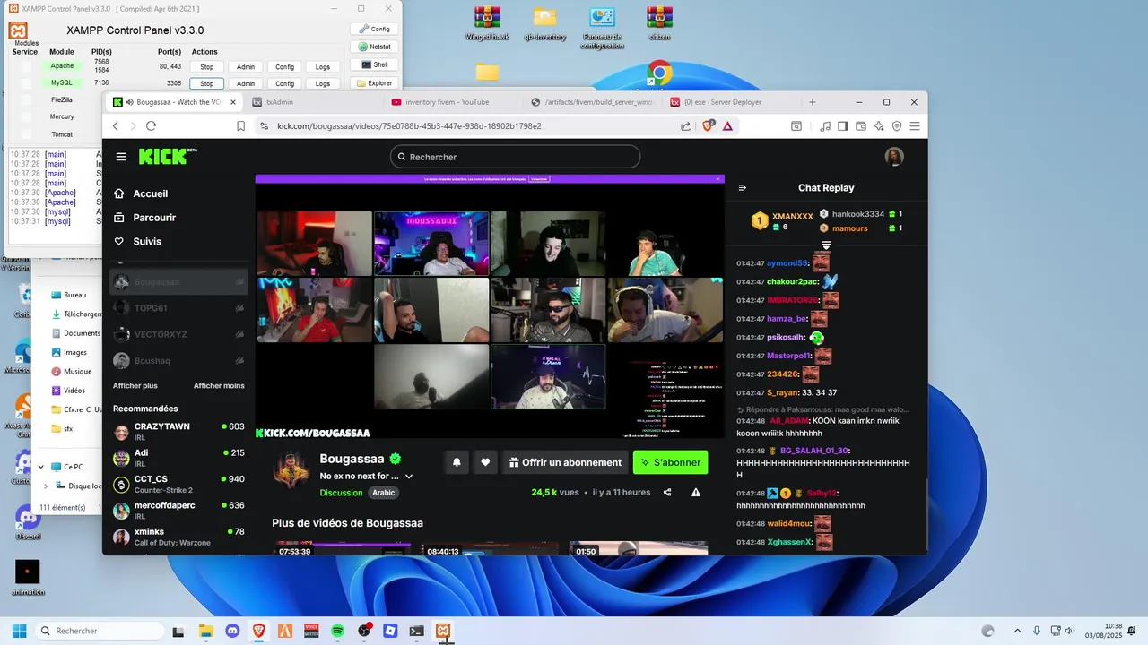This screenshot has width=1148, height=645.
Task: Go back in the browser
Action: [x=116, y=126]
